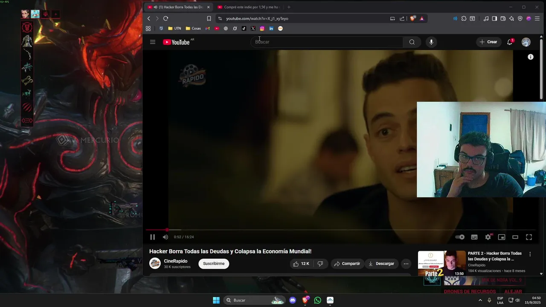Open the LinkedIn bookmark

tap(271, 29)
